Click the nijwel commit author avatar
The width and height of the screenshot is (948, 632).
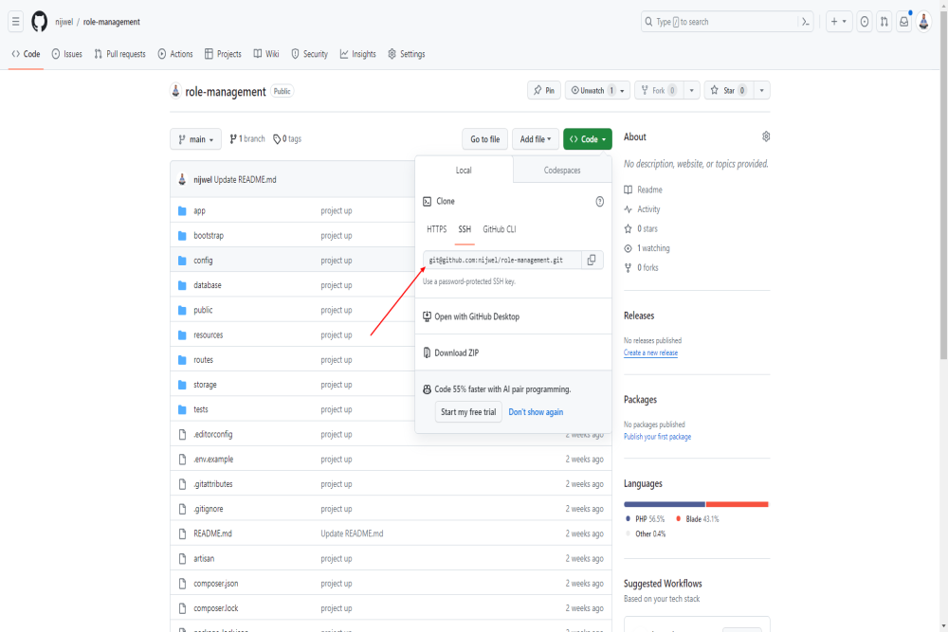click(x=182, y=179)
